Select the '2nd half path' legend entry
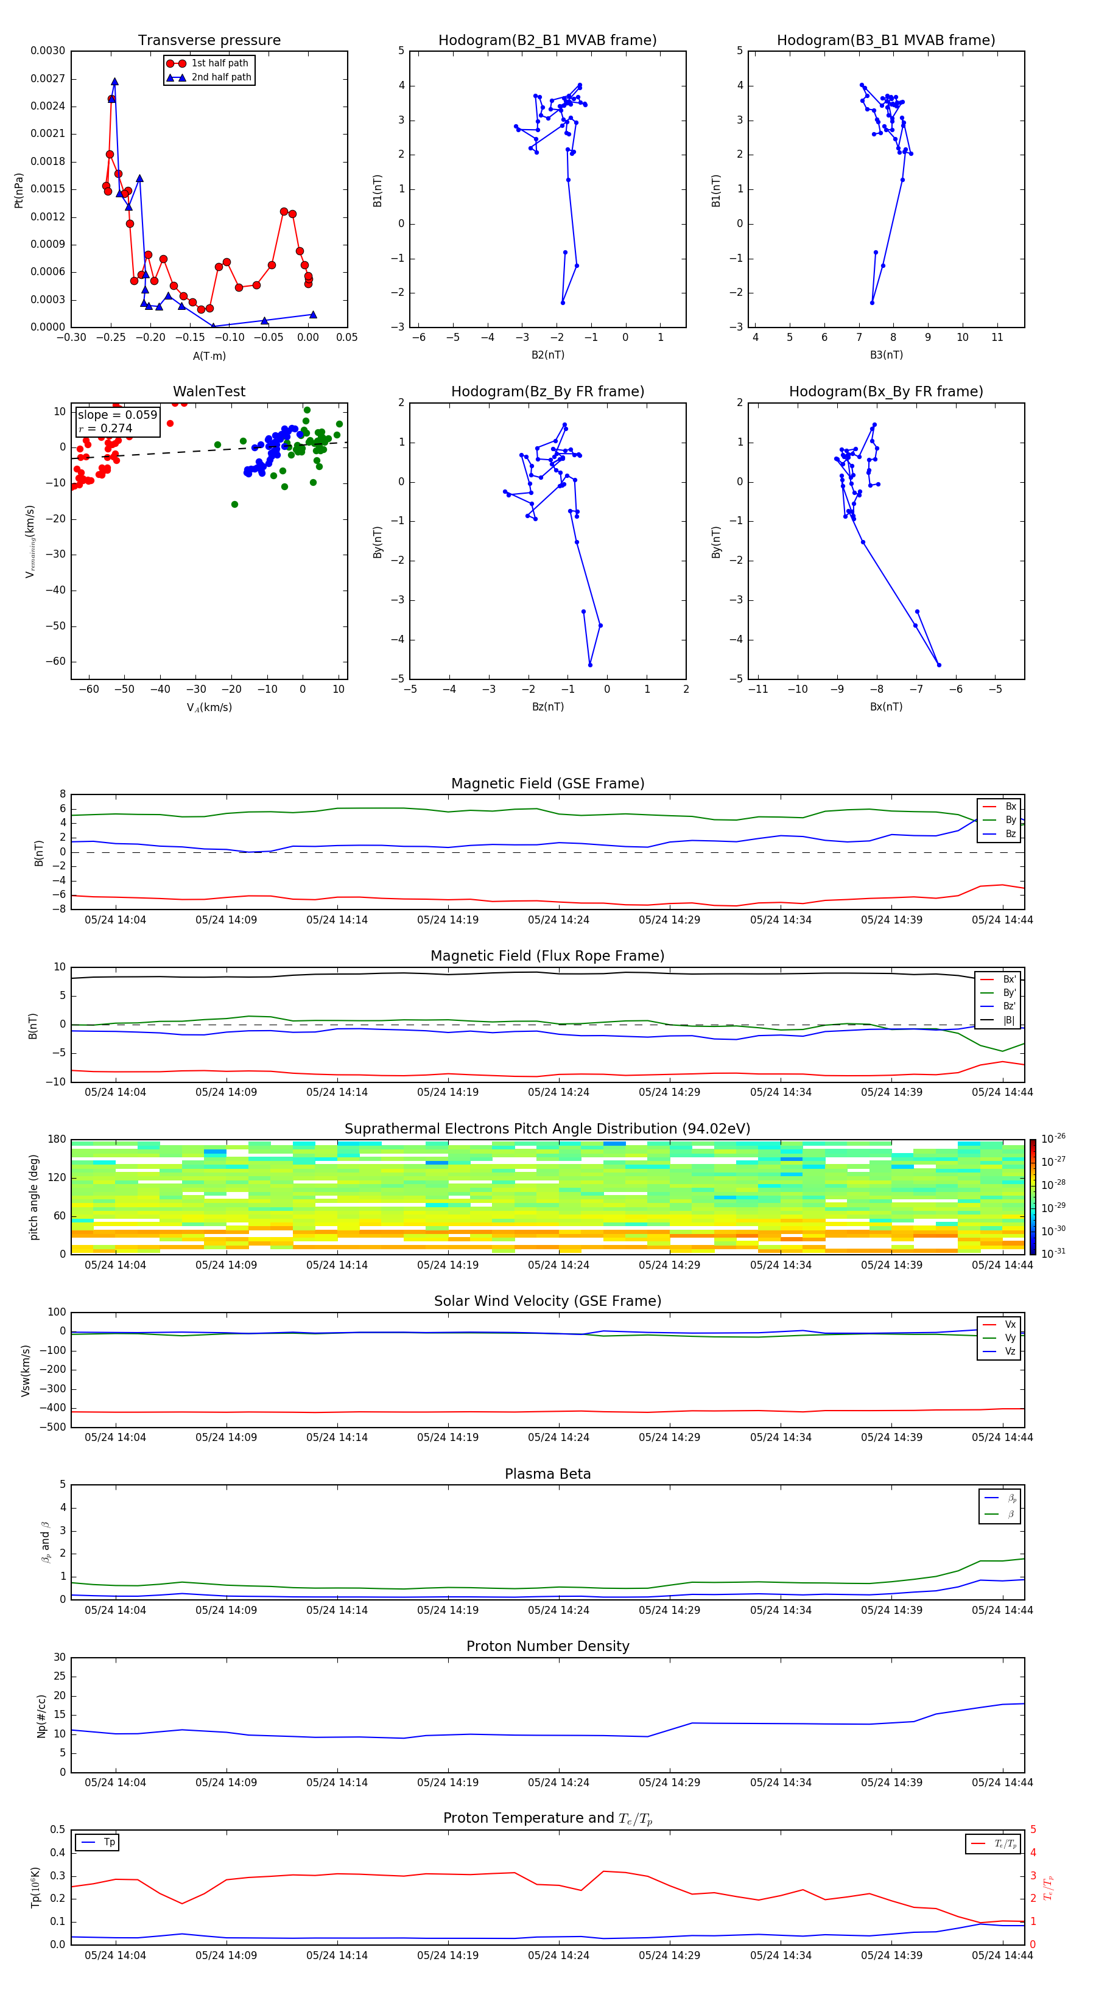This screenshot has width=1096, height=2009. point(209,77)
